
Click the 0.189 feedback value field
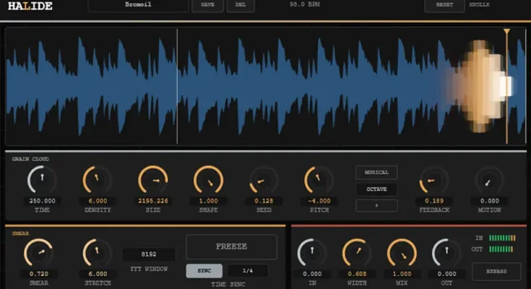(434, 201)
